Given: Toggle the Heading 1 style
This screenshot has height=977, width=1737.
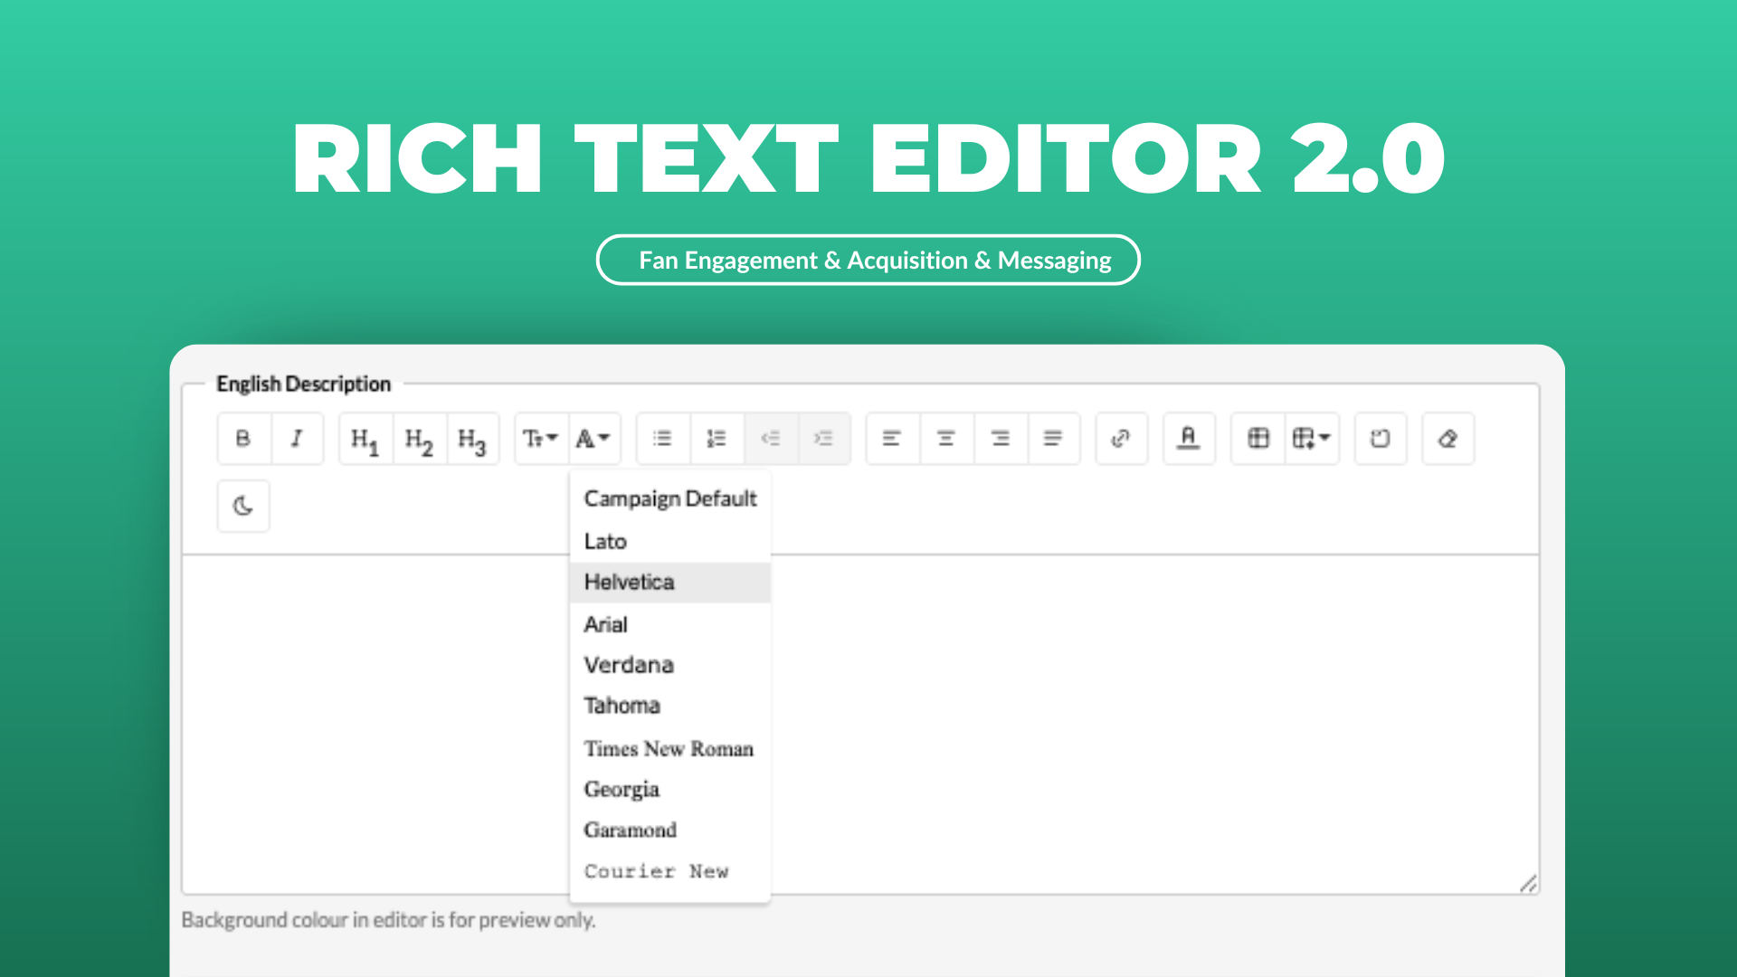Looking at the screenshot, I should click(x=364, y=438).
